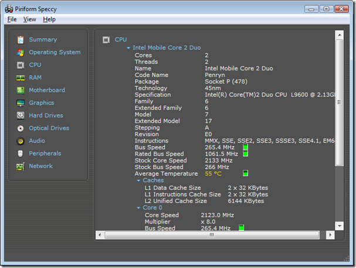The image size is (356, 268).
Task: Select the Optical Drives disc icon
Action: (21, 128)
